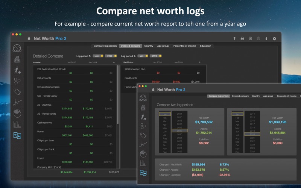
Task: Open the price tag icon in the back window sidebar
Action: 17,92
